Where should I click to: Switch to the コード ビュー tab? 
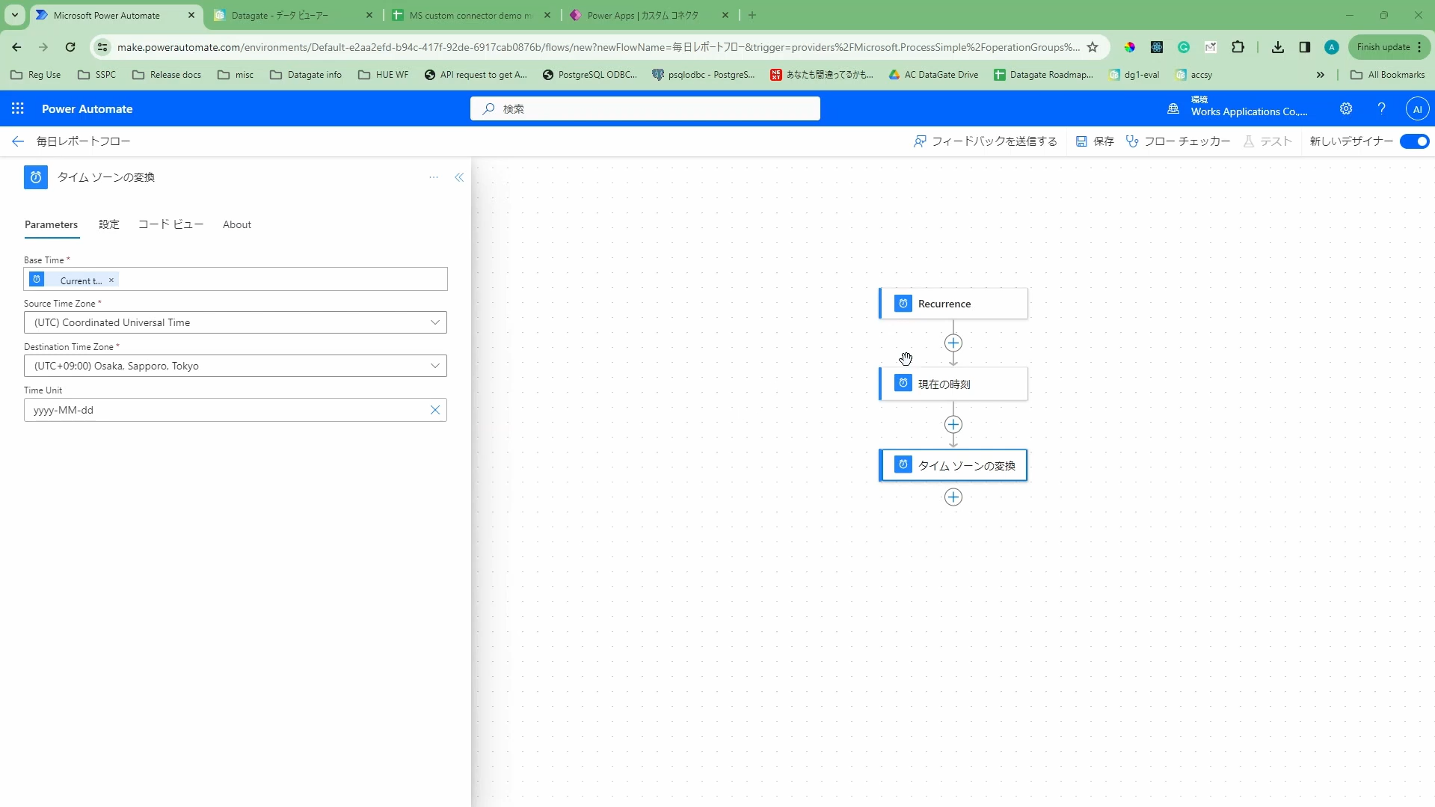click(x=171, y=224)
